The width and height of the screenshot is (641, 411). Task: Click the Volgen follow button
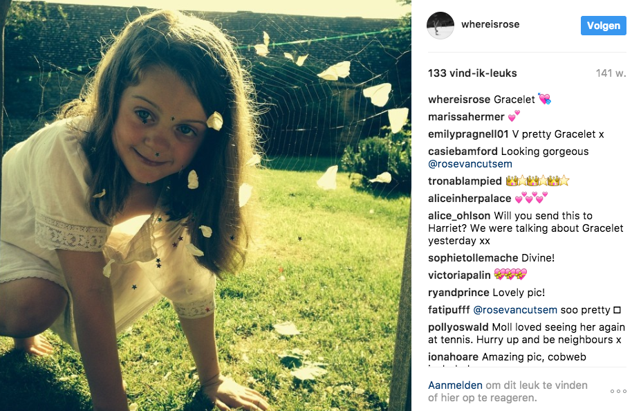(x=604, y=26)
